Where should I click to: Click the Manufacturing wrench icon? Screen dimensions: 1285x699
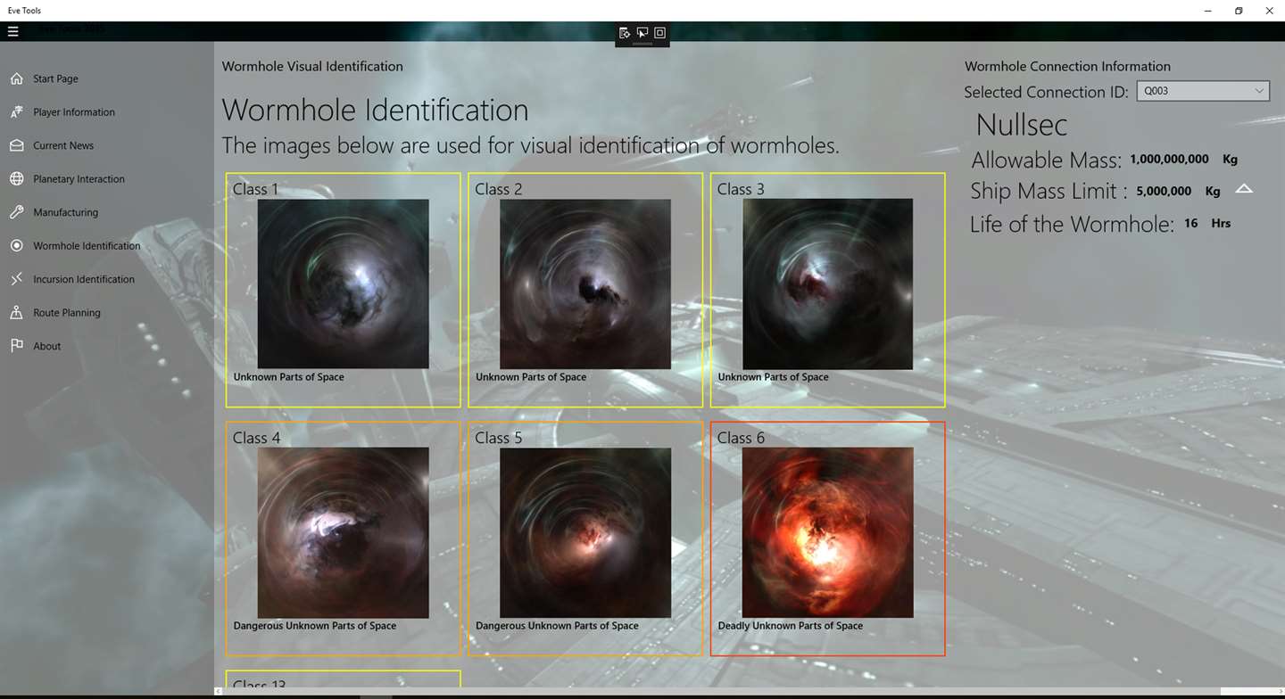pos(16,212)
